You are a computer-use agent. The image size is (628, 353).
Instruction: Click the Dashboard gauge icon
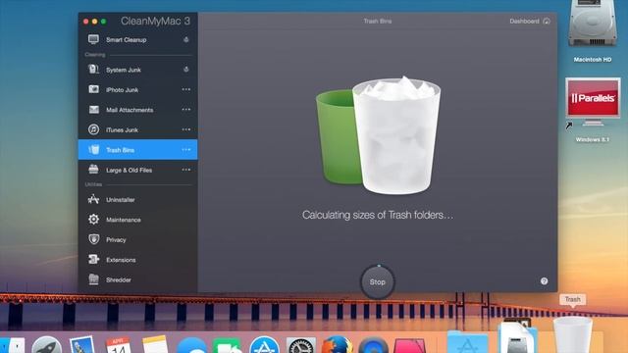(x=547, y=21)
